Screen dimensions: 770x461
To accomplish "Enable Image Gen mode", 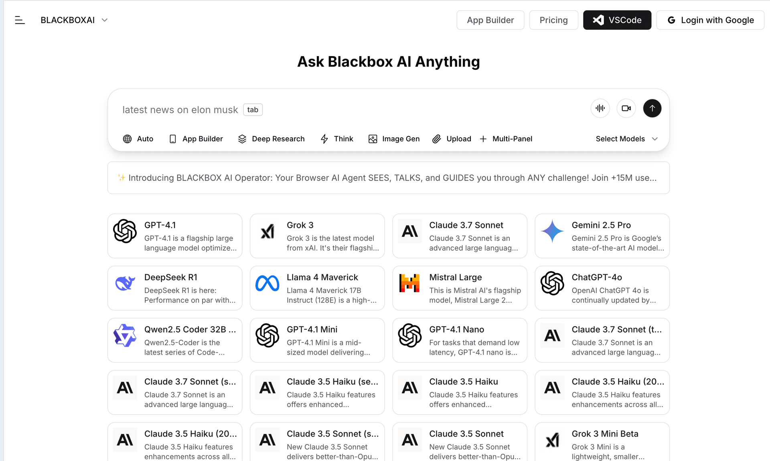I will pyautogui.click(x=394, y=139).
